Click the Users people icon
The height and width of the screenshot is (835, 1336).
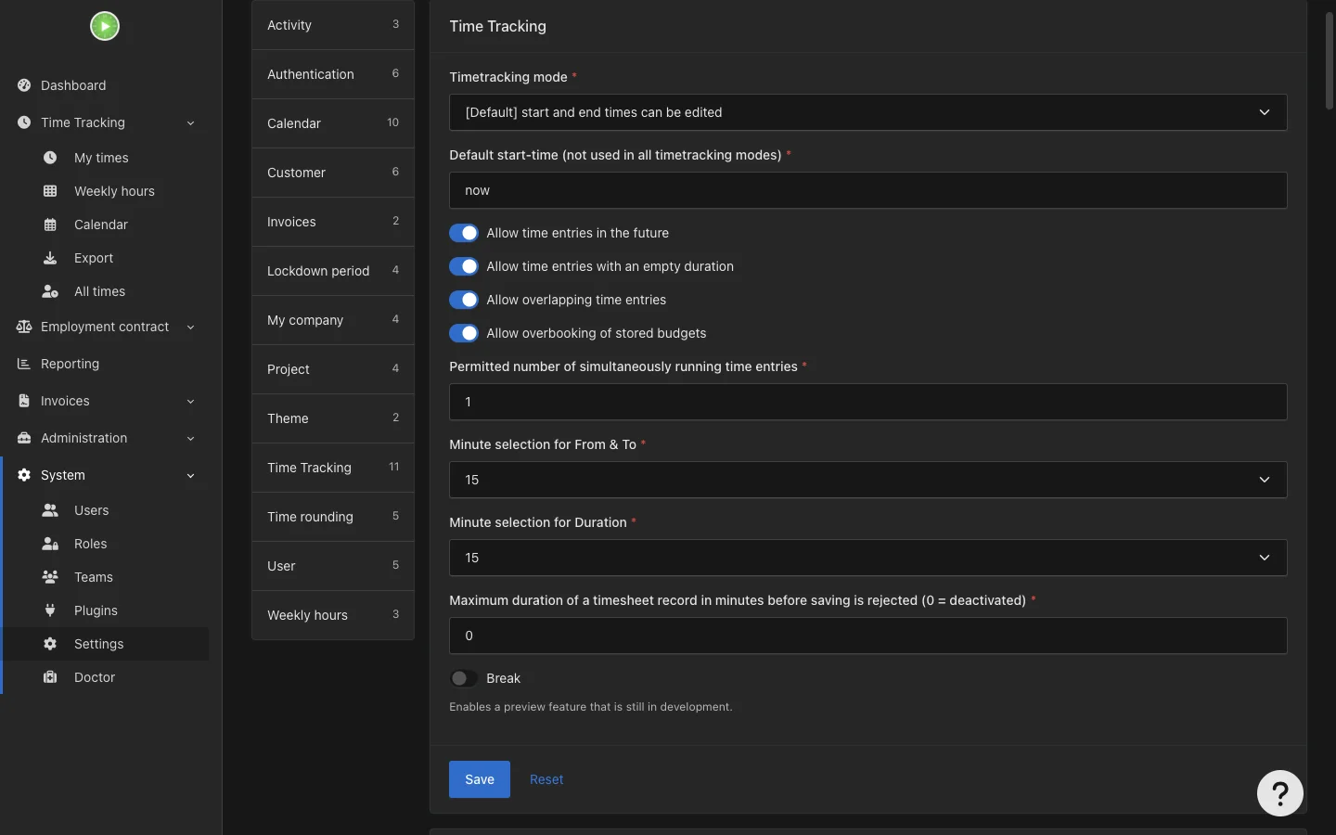[x=50, y=510]
